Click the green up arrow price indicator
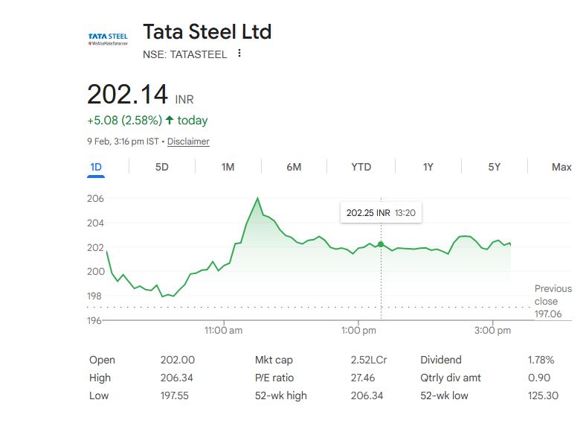 click(x=170, y=121)
